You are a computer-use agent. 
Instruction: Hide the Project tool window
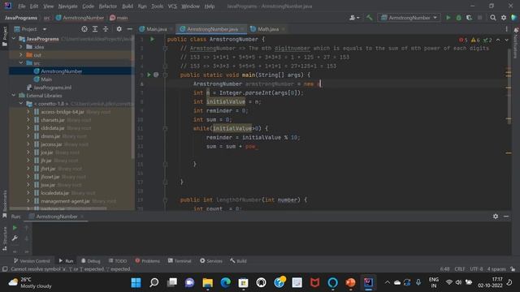tap(129, 29)
